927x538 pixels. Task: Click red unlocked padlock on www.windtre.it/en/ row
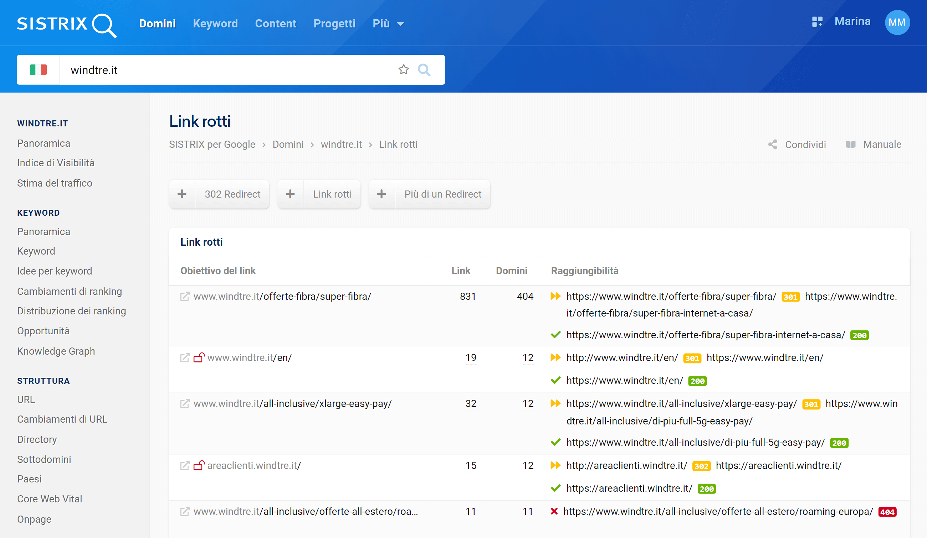tap(199, 357)
